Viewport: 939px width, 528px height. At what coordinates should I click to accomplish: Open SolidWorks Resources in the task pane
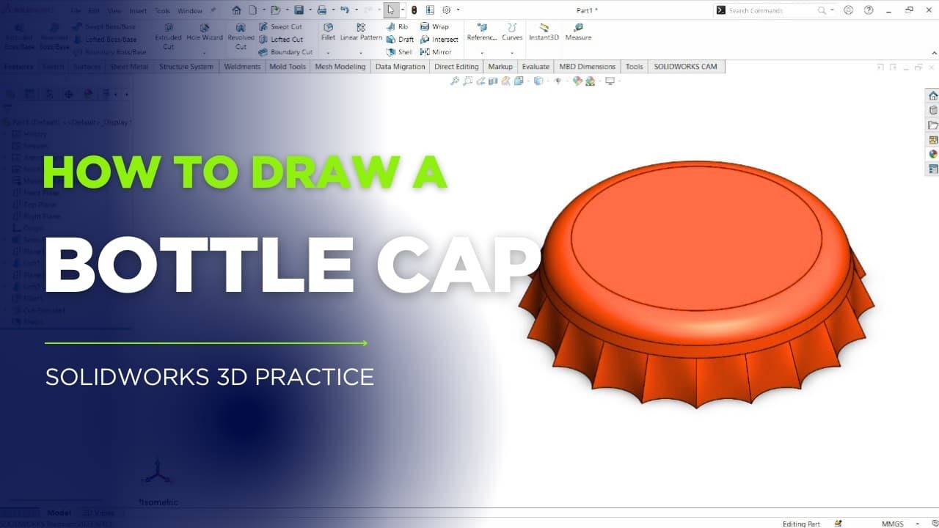[x=933, y=95]
